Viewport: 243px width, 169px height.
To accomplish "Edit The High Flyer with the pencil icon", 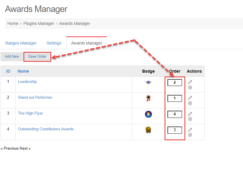I will pyautogui.click(x=190, y=114).
